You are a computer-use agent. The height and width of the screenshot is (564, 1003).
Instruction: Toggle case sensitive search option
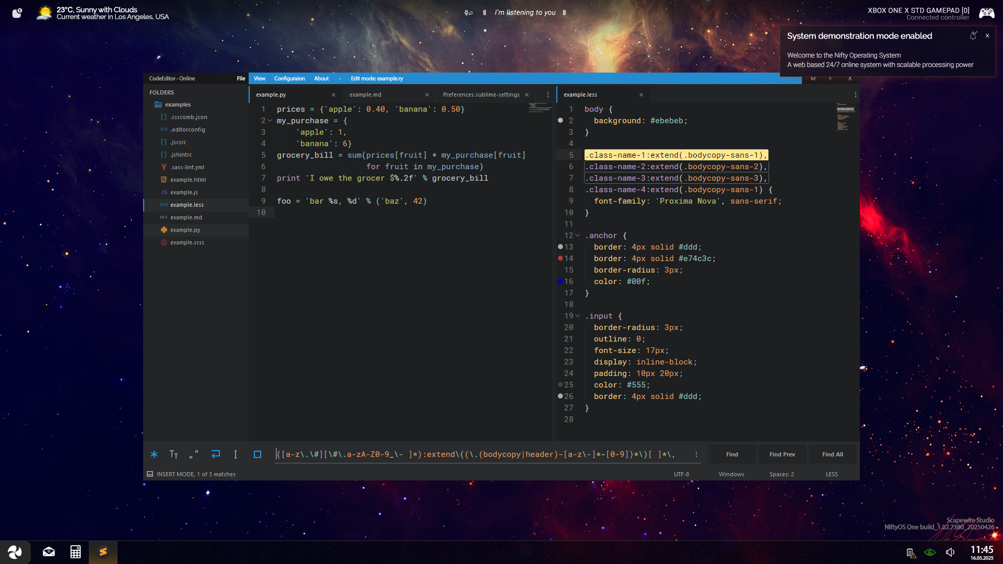pos(174,454)
